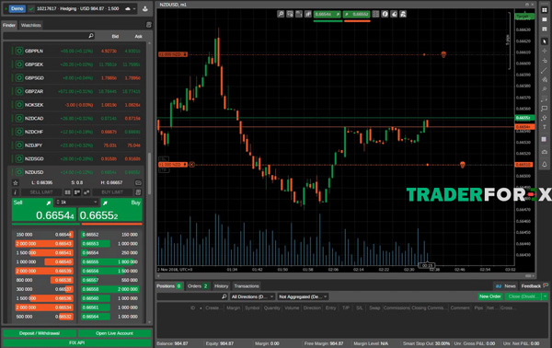Select the trend line drawing tool

545,71
